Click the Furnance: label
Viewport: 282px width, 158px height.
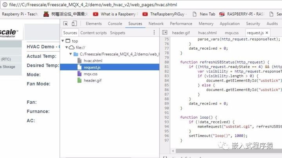(38, 111)
